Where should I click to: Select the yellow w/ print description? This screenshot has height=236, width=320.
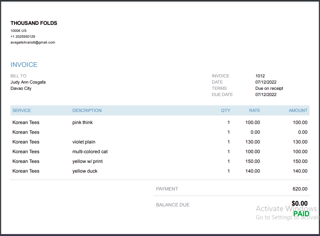point(87,161)
